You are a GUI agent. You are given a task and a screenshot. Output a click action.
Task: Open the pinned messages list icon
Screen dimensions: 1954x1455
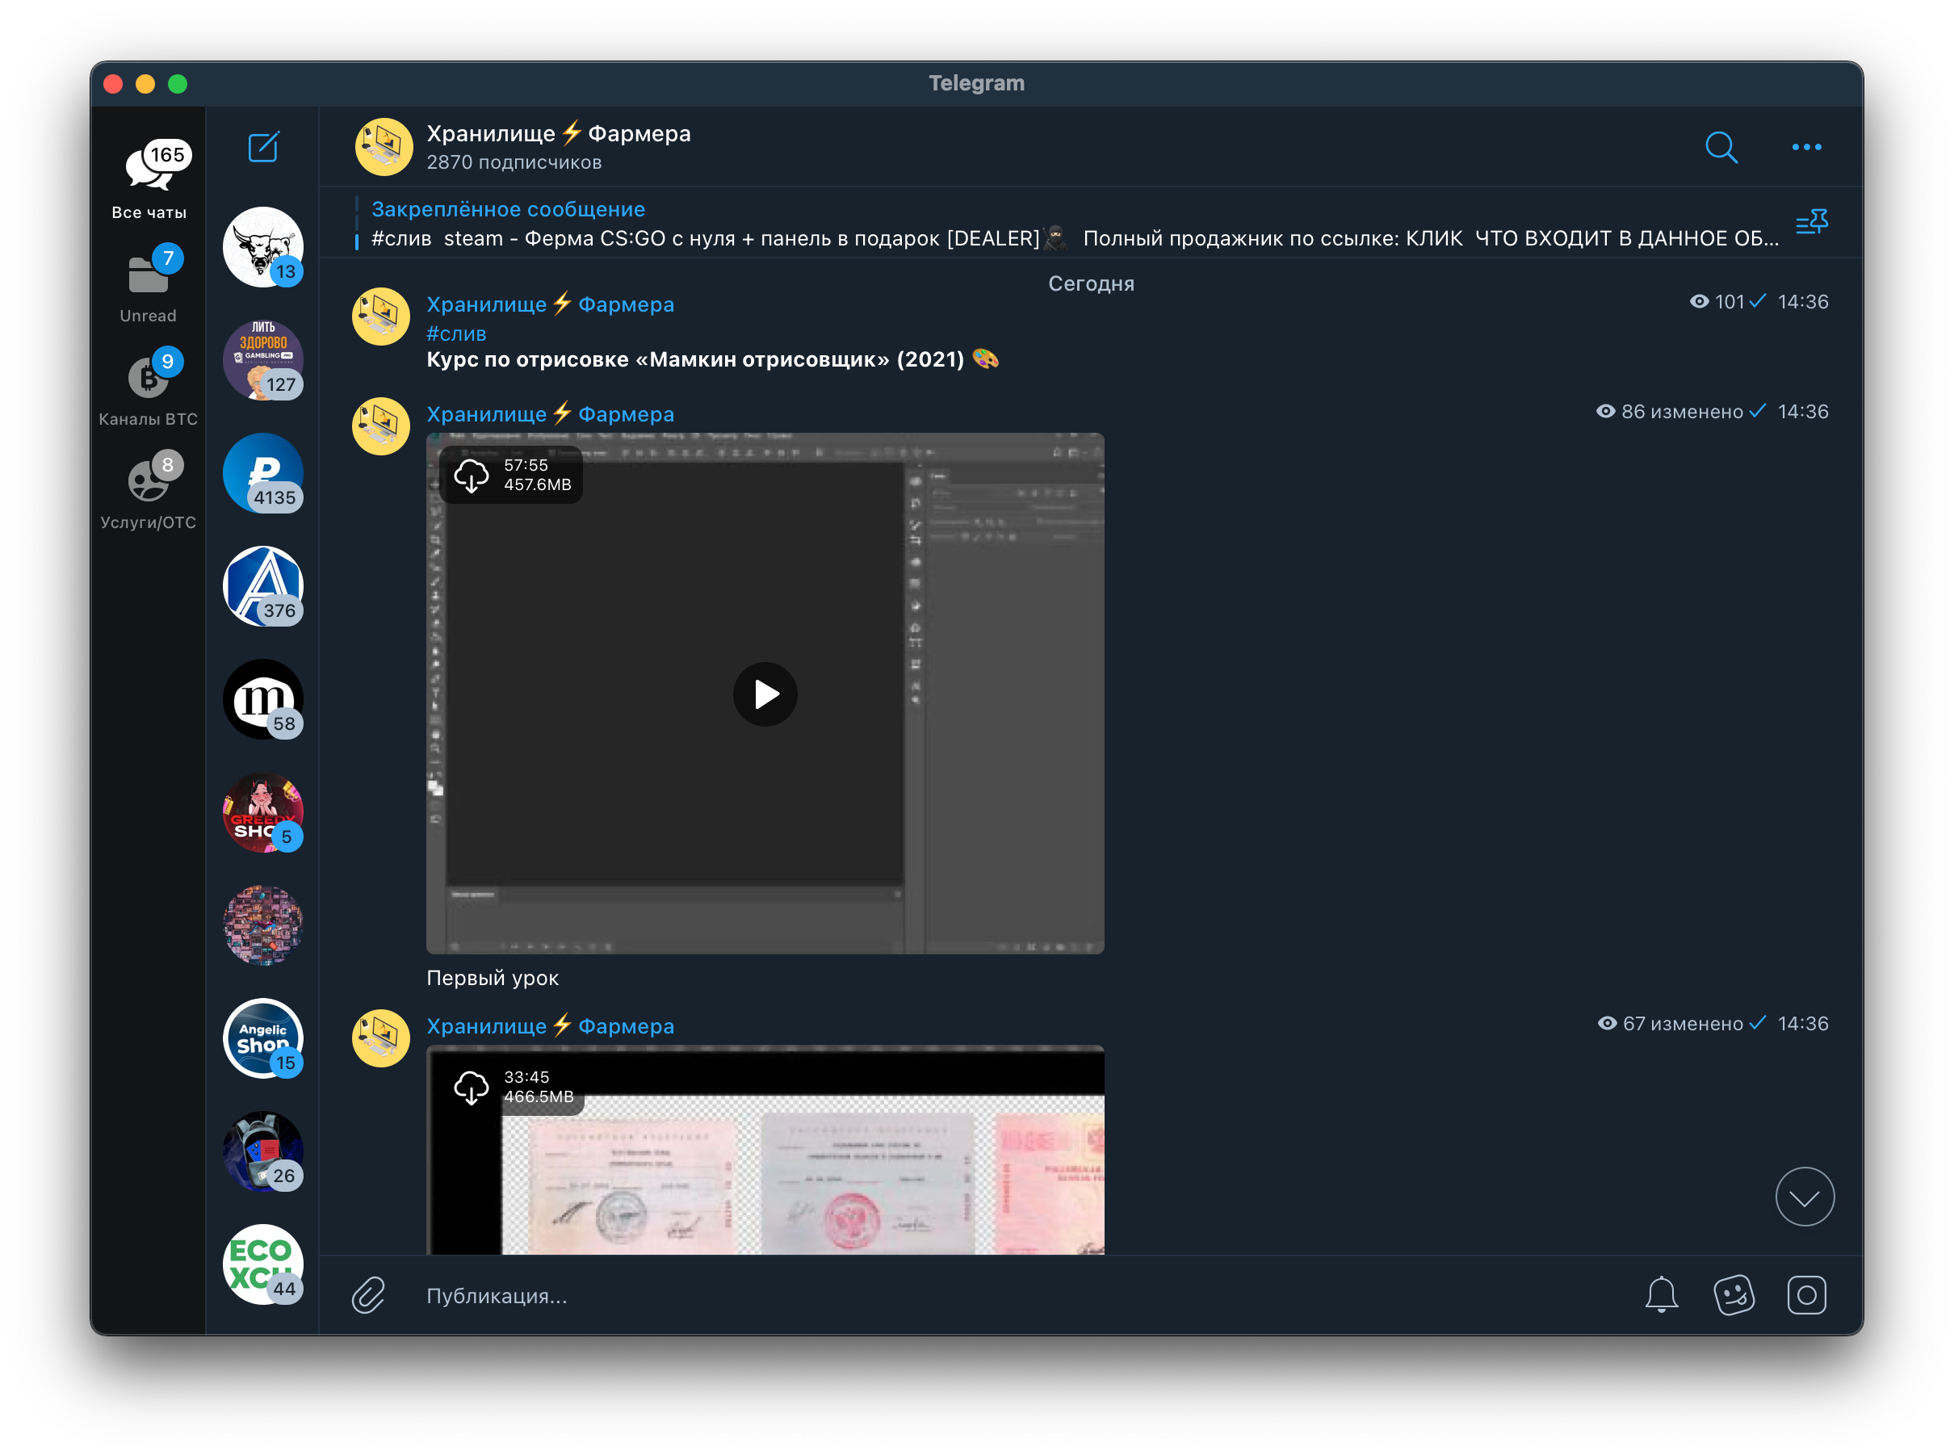coord(1811,222)
